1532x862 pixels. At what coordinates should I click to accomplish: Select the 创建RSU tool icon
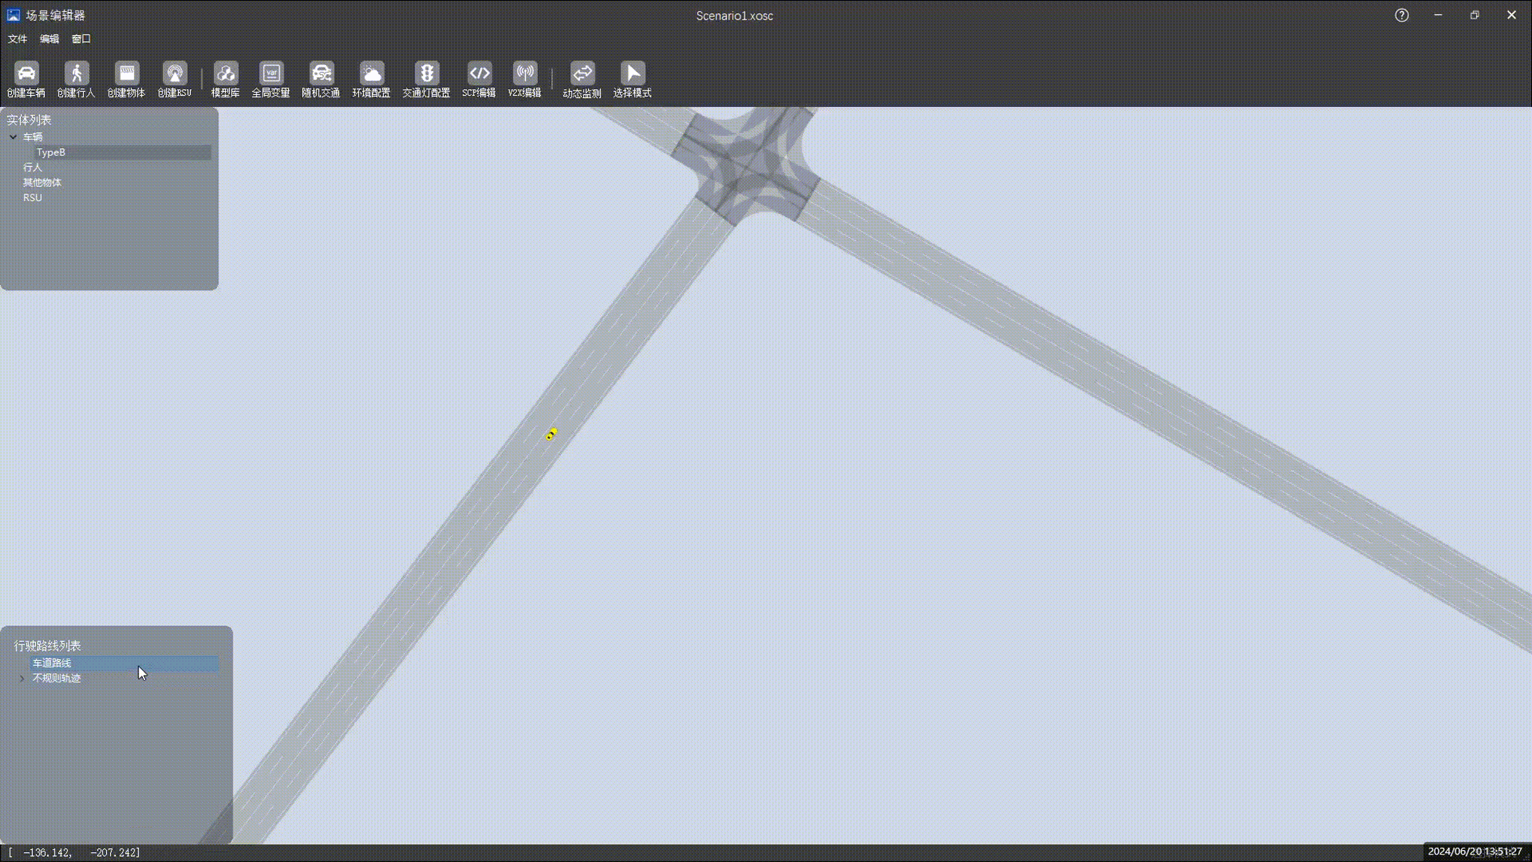click(x=174, y=74)
